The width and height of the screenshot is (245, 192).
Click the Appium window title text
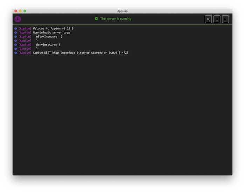pyautogui.click(x=122, y=11)
